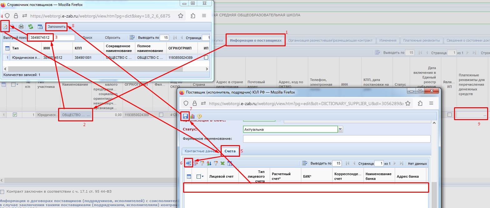
Task: Click the Наименование cell ОБЩЕСТВО ... in main grid
Action: pyautogui.click(x=76, y=115)
